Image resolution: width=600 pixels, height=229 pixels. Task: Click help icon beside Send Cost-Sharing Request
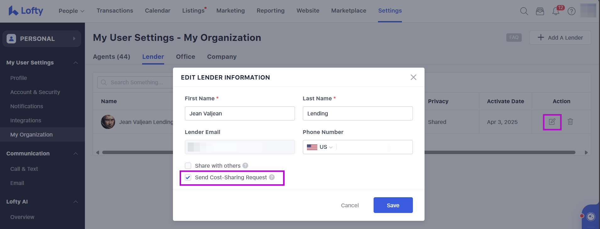(272, 177)
